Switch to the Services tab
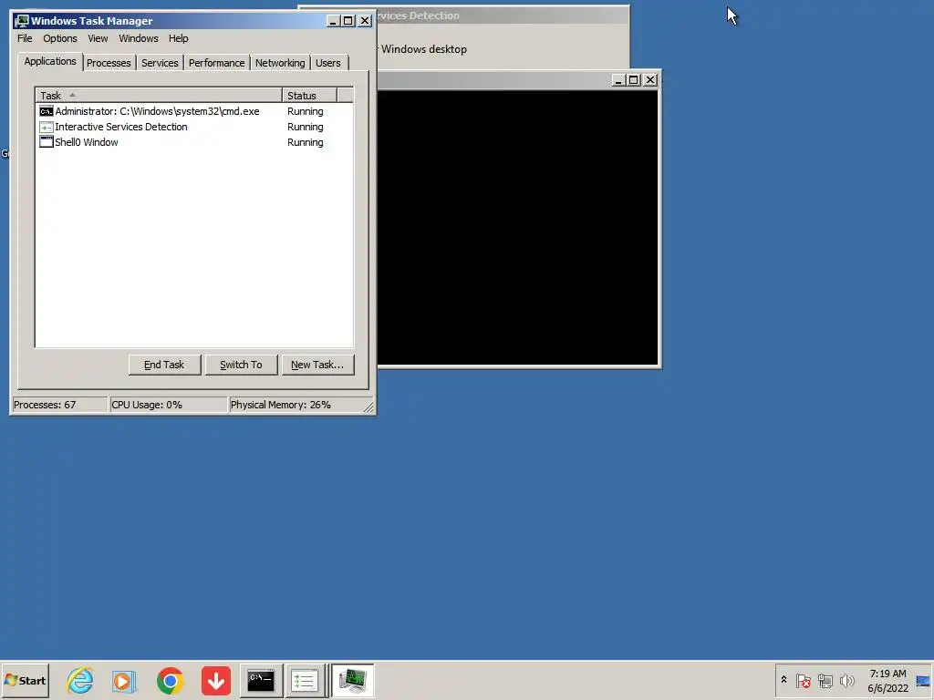The width and height of the screenshot is (934, 700). coord(160,63)
